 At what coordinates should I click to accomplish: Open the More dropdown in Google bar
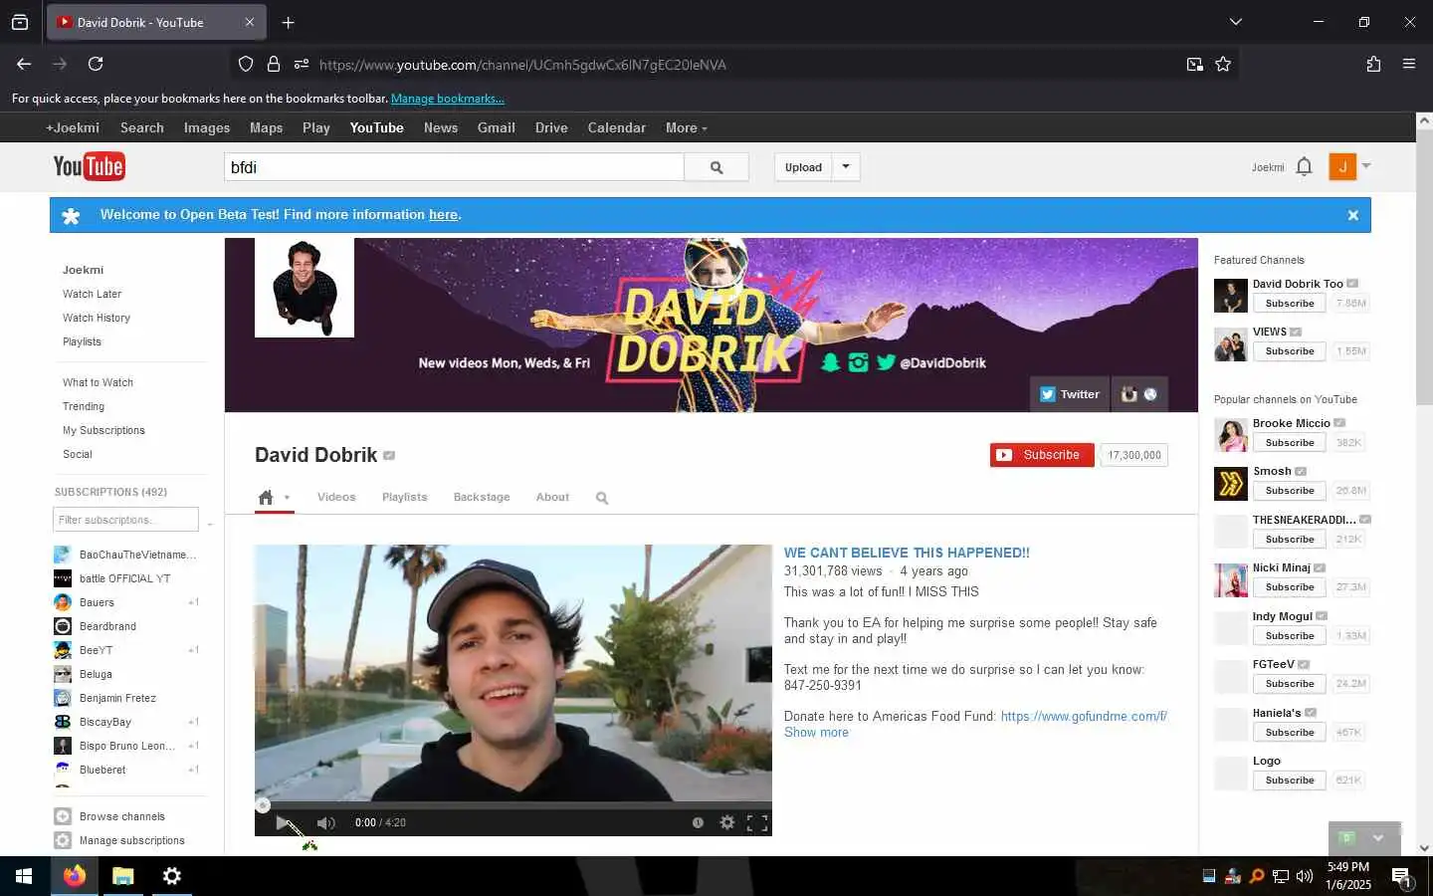click(x=687, y=127)
